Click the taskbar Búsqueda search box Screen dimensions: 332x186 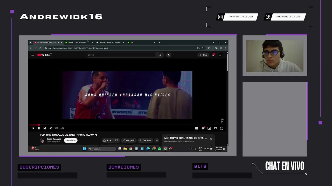coord(102,149)
